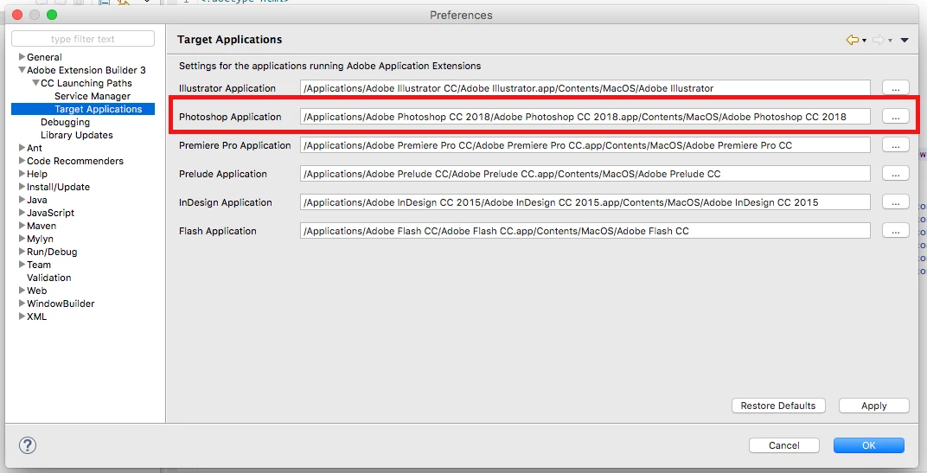This screenshot has width=927, height=473.
Task: Click the InDesign Application path field
Action: 585,202
